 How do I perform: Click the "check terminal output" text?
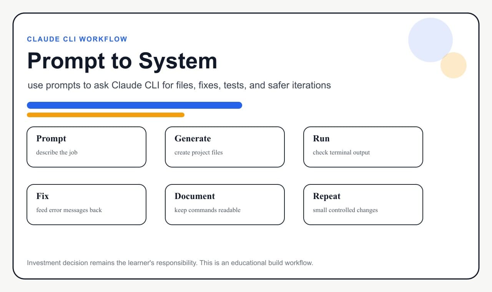coord(341,153)
